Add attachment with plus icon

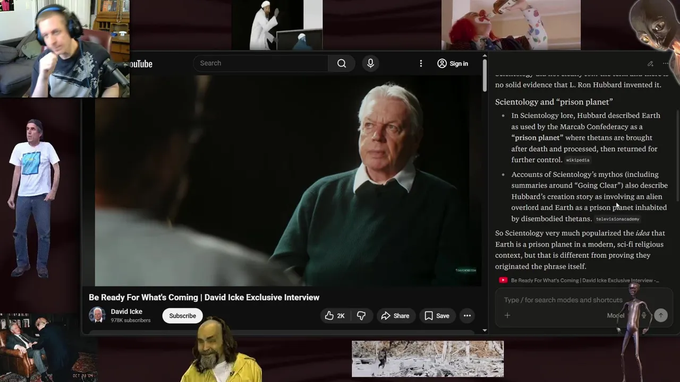tap(507, 315)
